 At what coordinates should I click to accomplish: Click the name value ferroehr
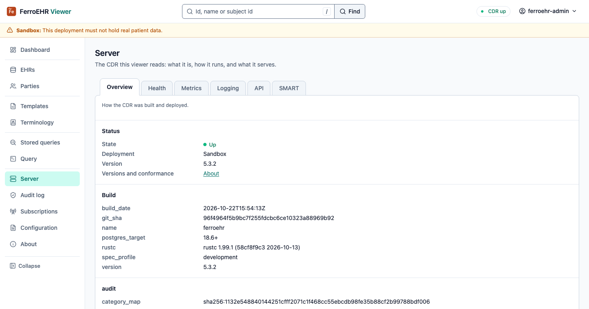tap(214, 228)
